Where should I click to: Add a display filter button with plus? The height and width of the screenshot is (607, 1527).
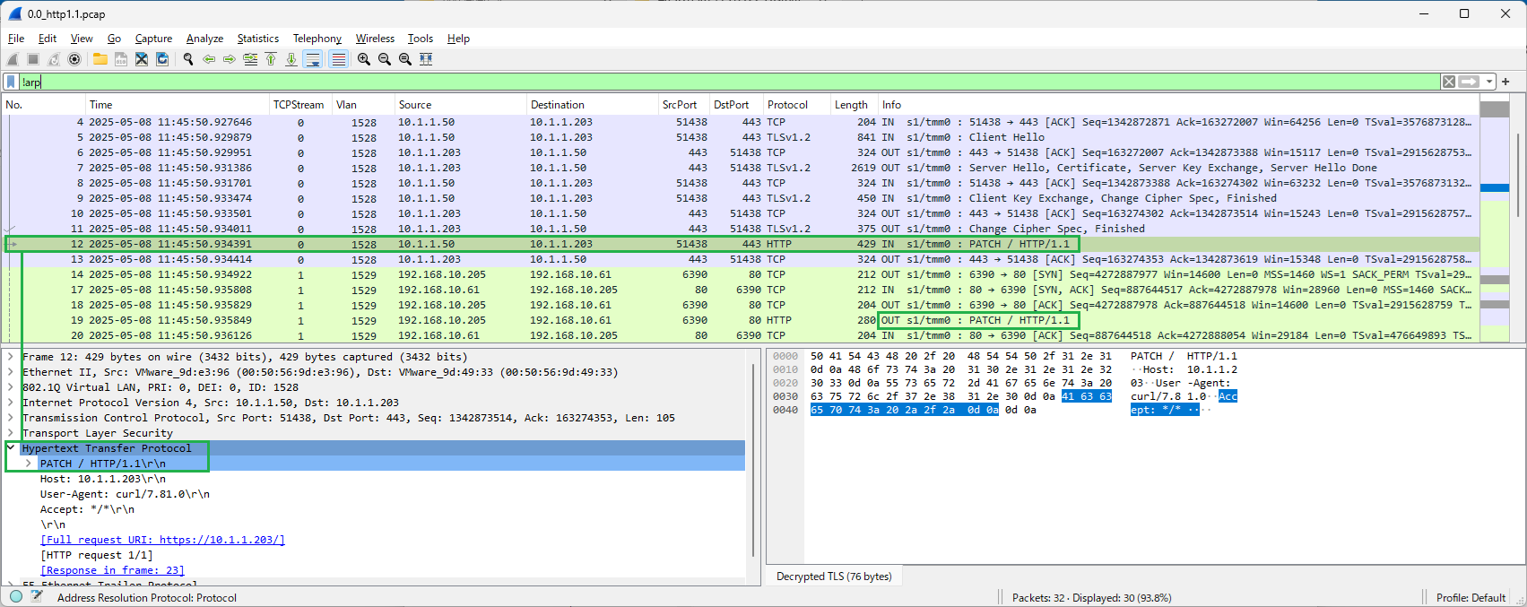(x=1506, y=82)
